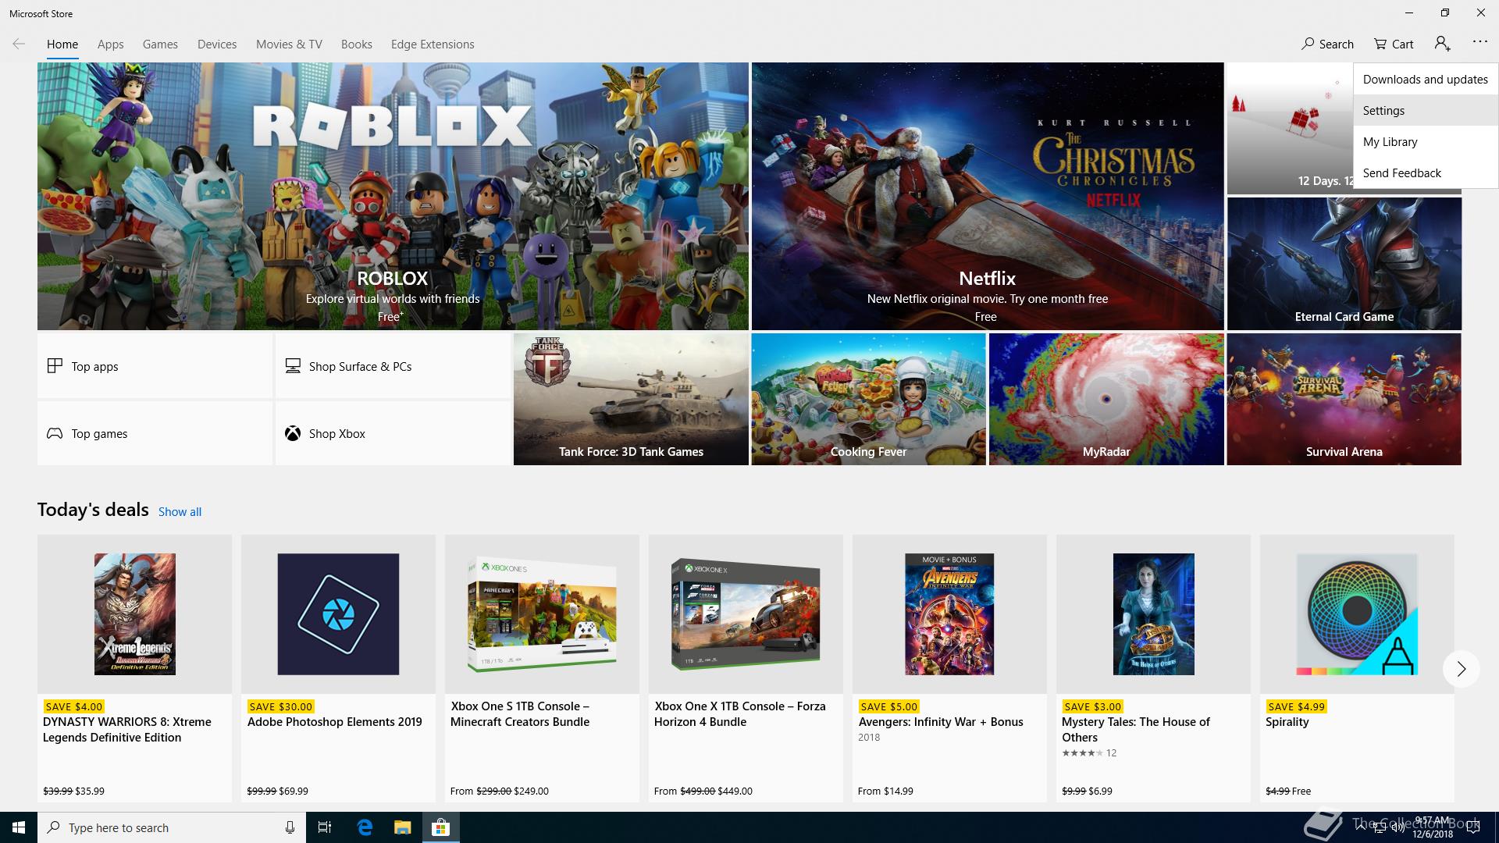Switch to the Apps tab
1499x843 pixels.
click(x=111, y=44)
